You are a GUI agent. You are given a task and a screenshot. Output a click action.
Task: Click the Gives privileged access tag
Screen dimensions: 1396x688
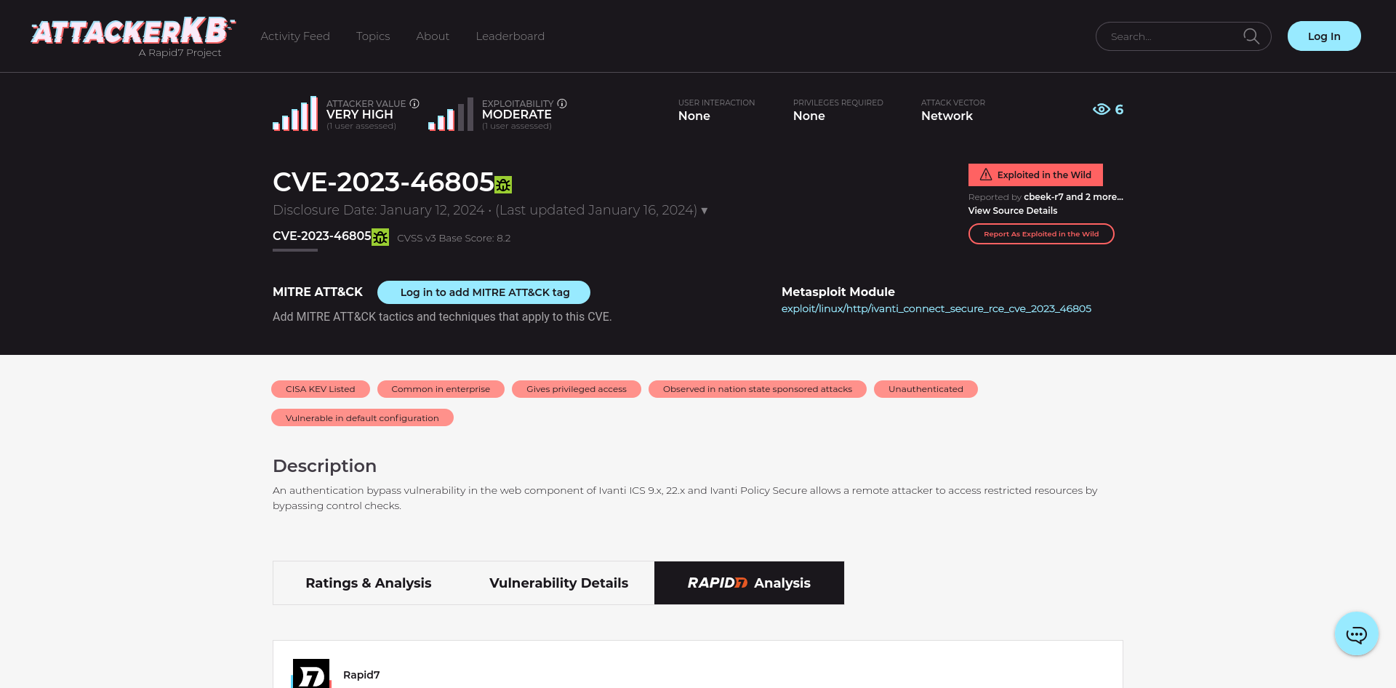(x=577, y=389)
